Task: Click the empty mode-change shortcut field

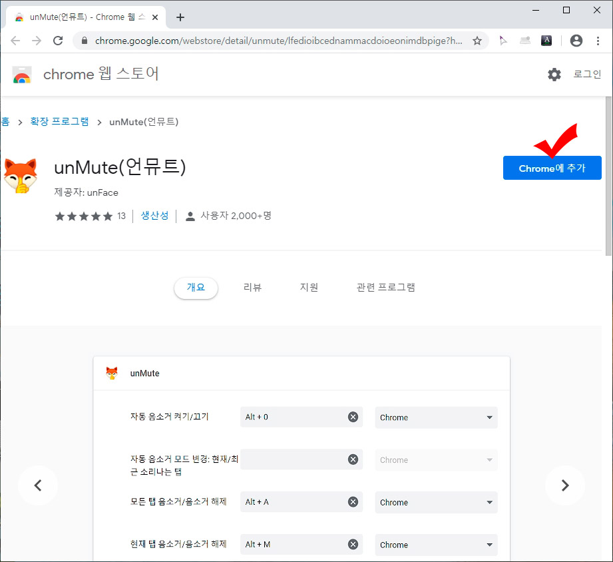Action: (302, 459)
